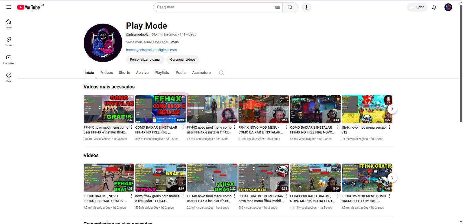The height and width of the screenshot is (224, 463).
Task: Click the Criar button
Action: pyautogui.click(x=417, y=7)
